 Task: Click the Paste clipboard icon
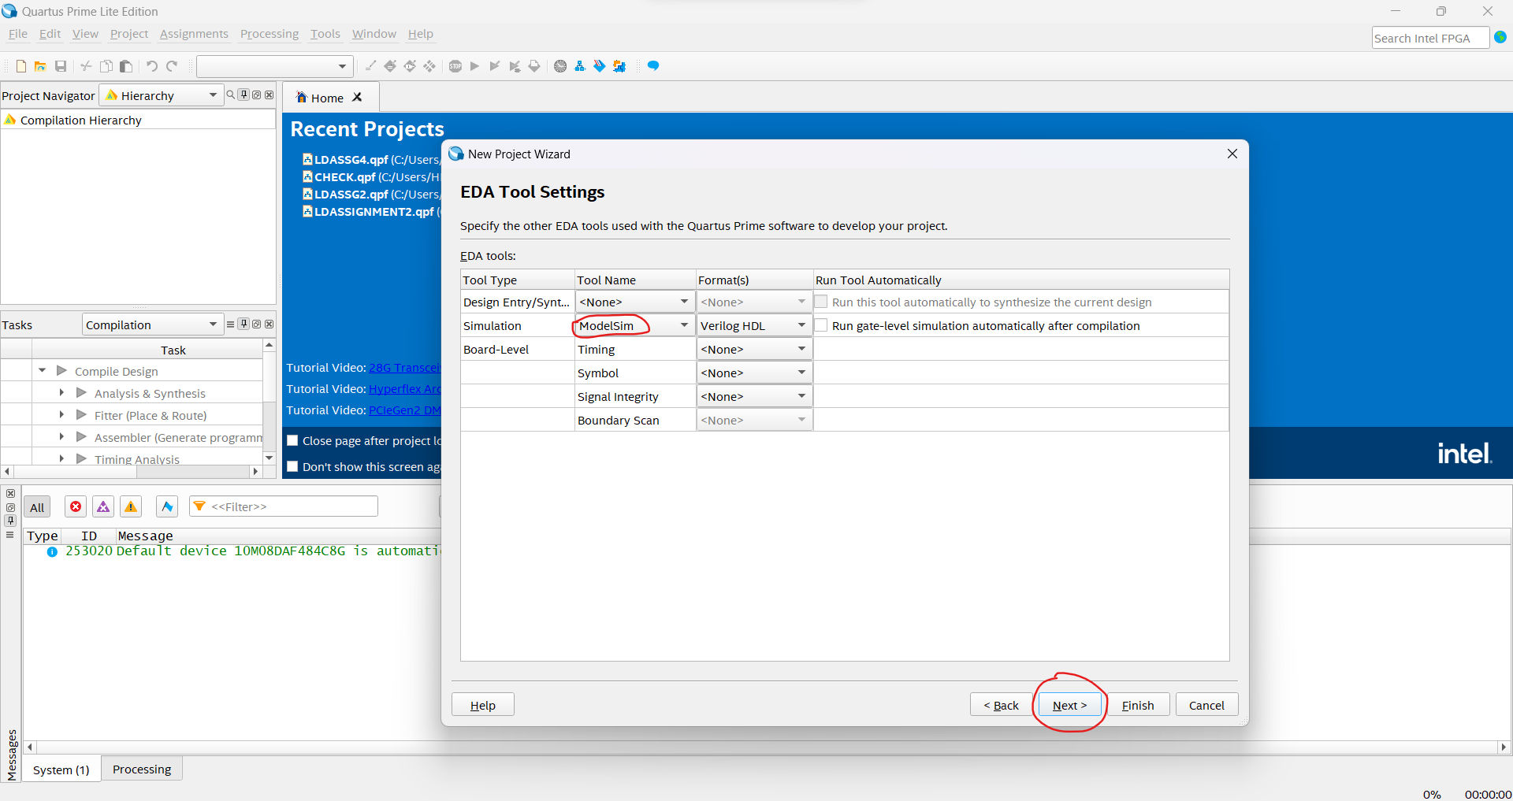pyautogui.click(x=125, y=66)
